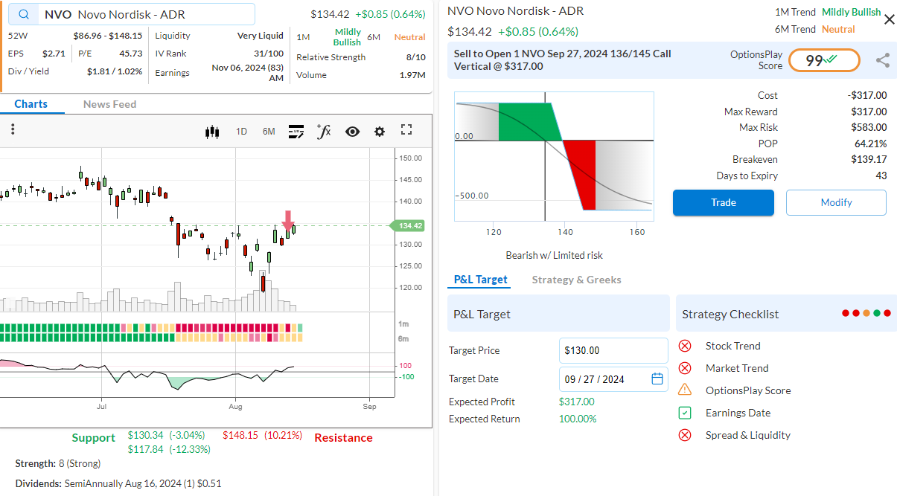Click the OptionsPlay Score warning icon
This screenshot has height=496, width=897.
coord(685,390)
